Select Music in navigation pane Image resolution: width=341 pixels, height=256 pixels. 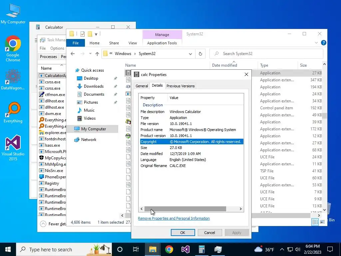coord(89,110)
